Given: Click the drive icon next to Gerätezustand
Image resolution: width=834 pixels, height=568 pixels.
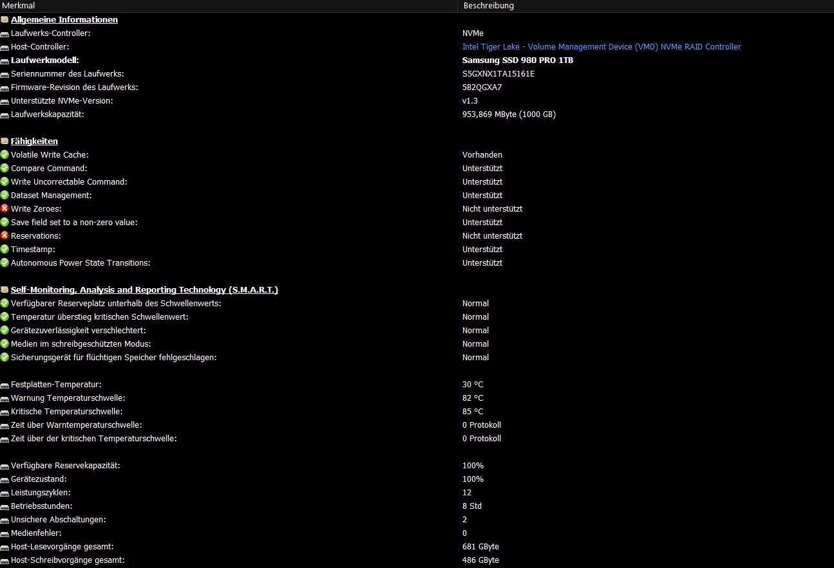Looking at the screenshot, I should tap(5, 479).
